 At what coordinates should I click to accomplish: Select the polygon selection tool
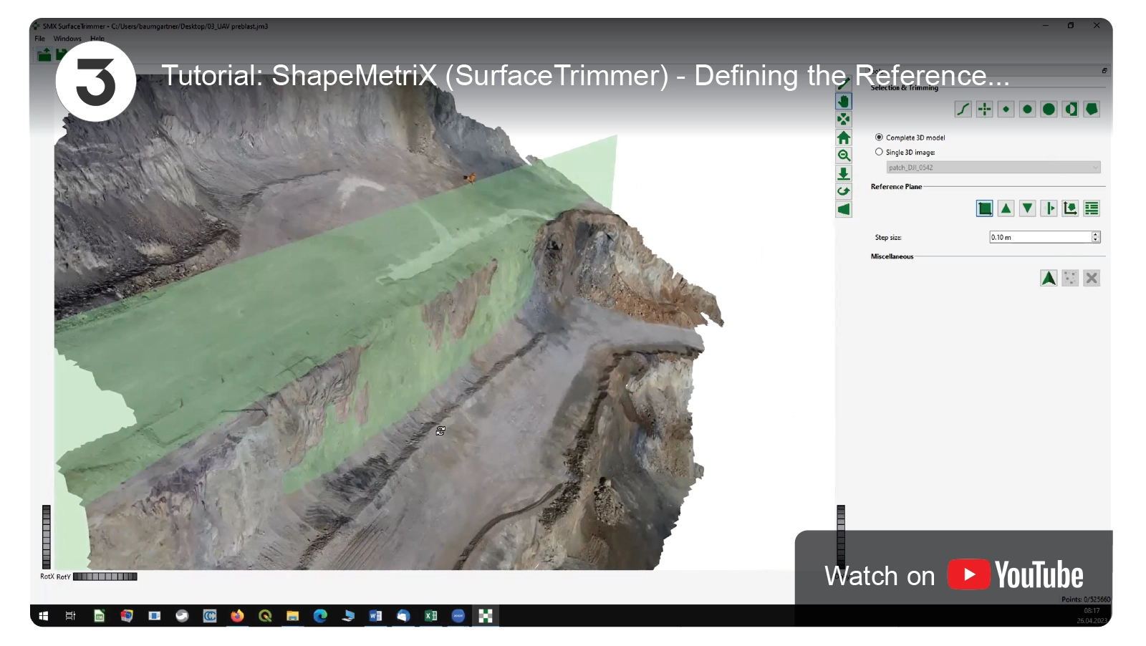[1092, 109]
